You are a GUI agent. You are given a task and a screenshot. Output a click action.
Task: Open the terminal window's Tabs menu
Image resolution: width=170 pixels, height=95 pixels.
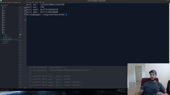coord(40,2)
